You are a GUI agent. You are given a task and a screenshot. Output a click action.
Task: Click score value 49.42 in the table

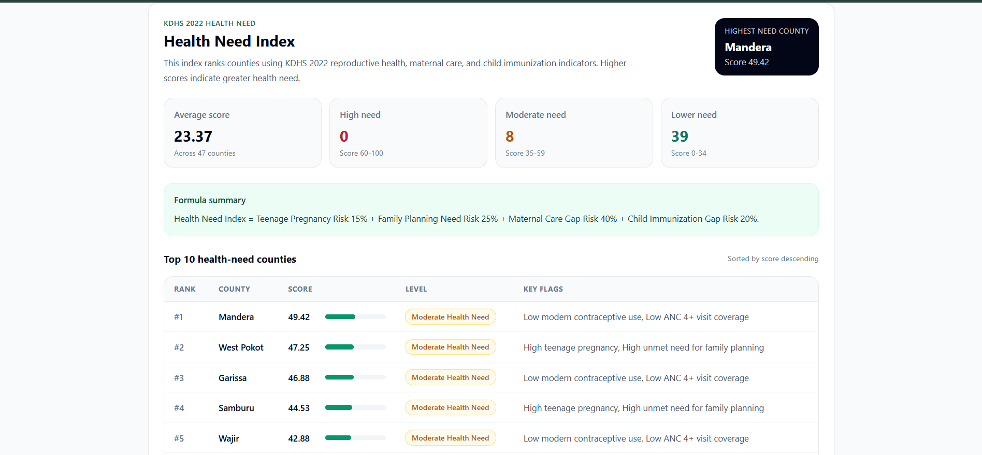point(299,317)
